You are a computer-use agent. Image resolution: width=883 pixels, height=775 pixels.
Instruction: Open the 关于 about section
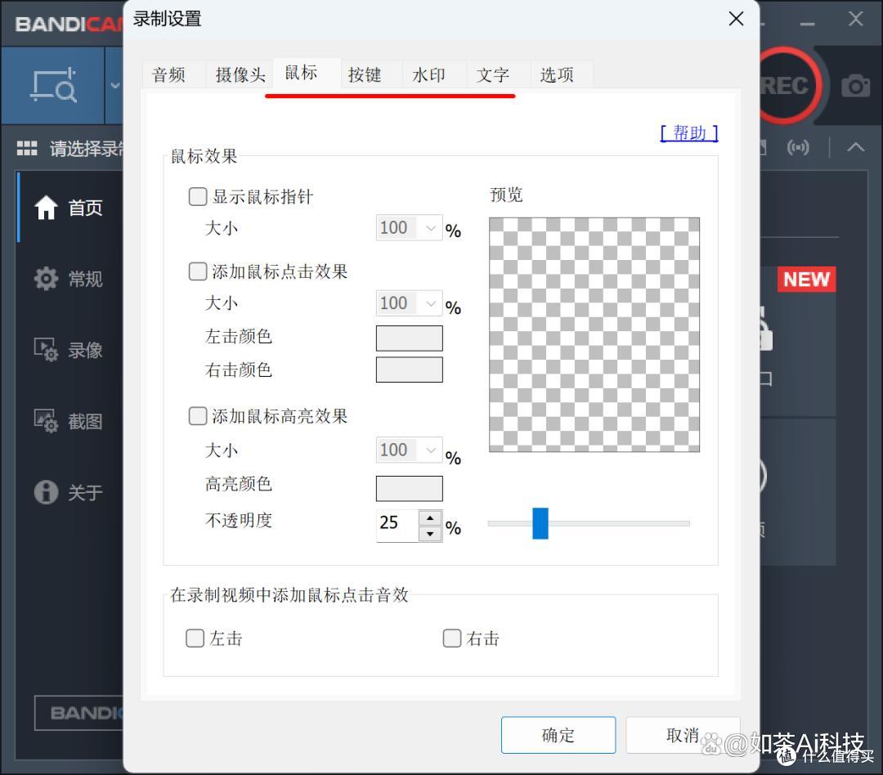69,491
